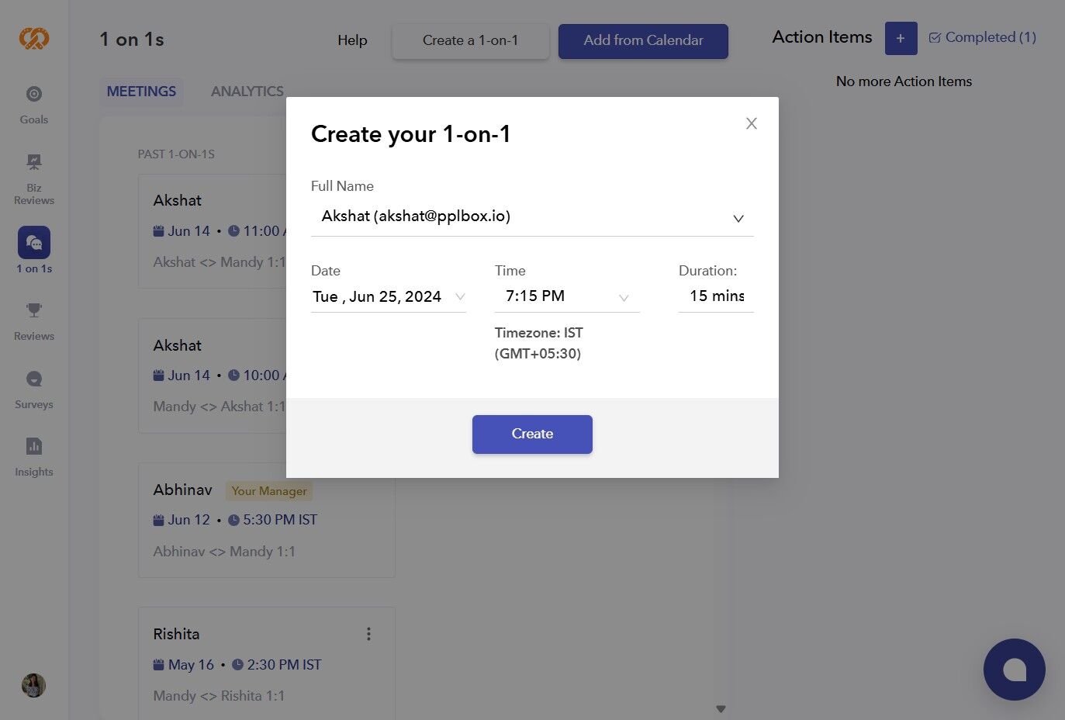
Task: Open Goals from the sidebar
Action: click(x=34, y=105)
